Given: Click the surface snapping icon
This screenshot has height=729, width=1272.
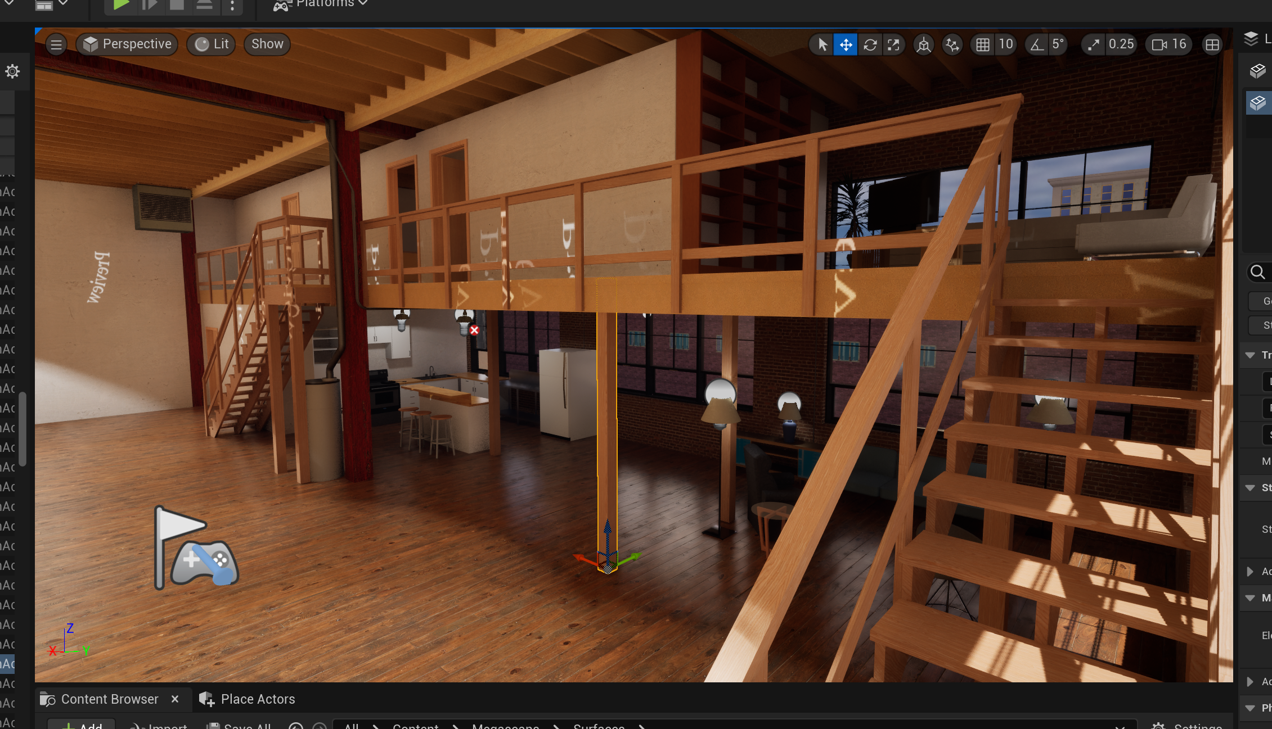Looking at the screenshot, I should pyautogui.click(x=952, y=44).
